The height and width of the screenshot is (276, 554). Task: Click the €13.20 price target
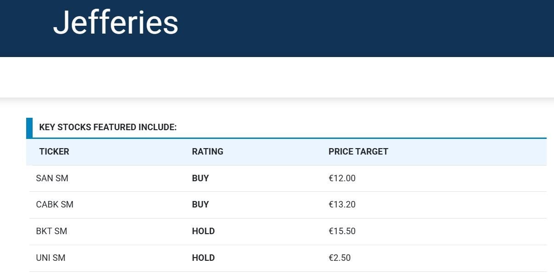tap(342, 205)
